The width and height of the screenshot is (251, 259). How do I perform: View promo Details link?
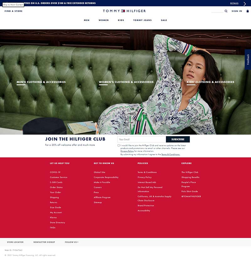click(x=234, y=3)
